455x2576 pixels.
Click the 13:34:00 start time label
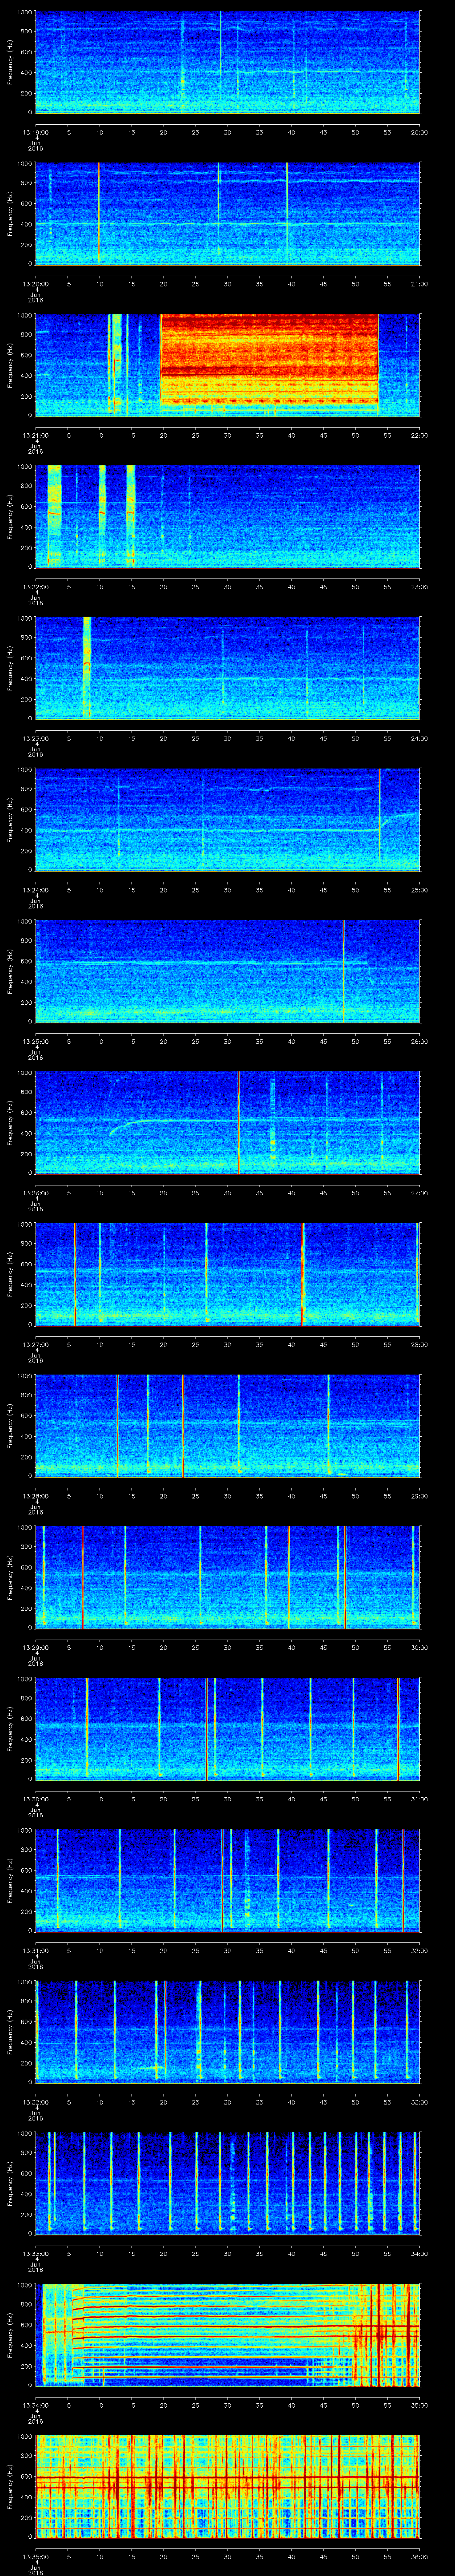click(35, 2405)
